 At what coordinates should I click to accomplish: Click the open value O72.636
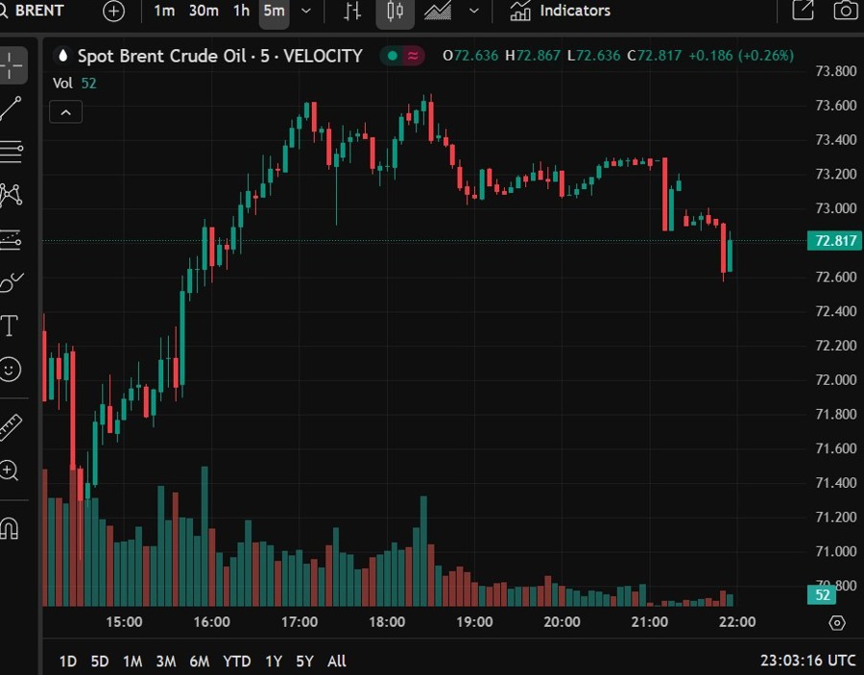point(470,56)
